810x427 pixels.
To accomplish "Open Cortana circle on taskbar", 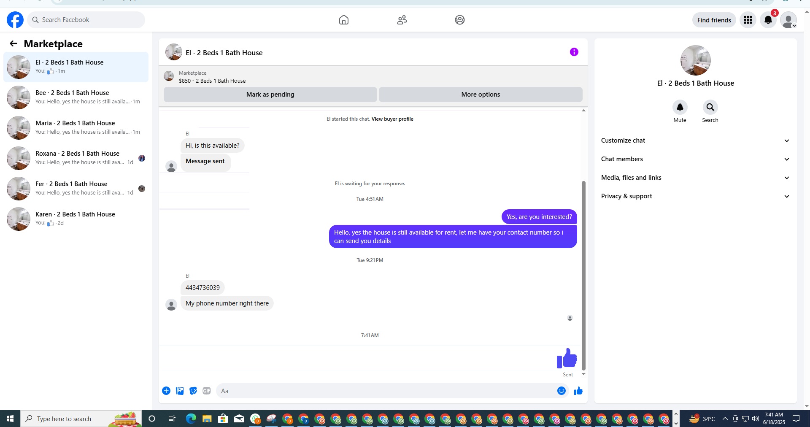I will click(152, 419).
